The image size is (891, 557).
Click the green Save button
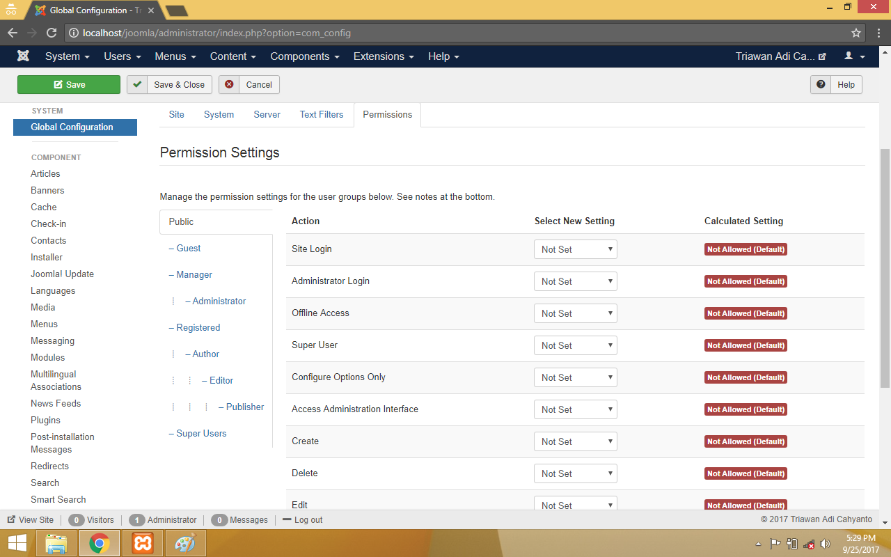pos(69,84)
